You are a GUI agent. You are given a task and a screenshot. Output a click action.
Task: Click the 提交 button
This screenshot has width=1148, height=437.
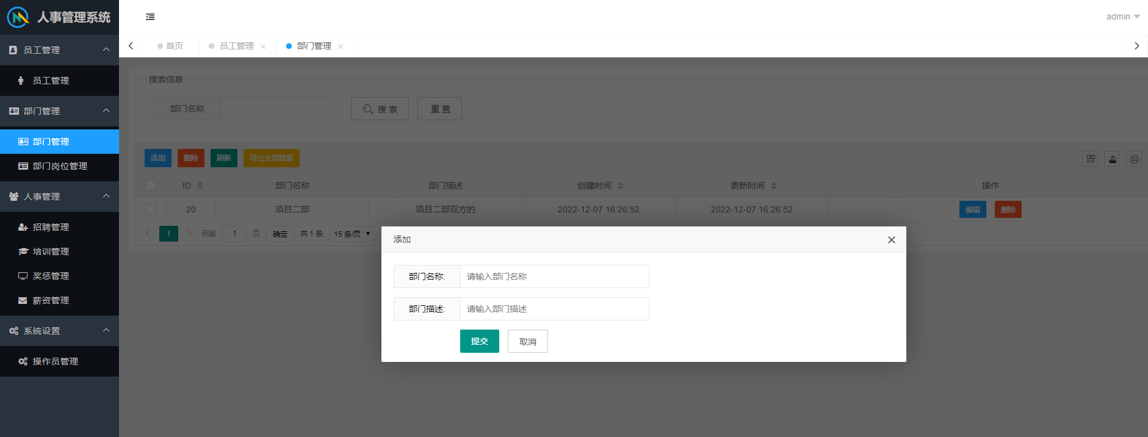click(480, 341)
